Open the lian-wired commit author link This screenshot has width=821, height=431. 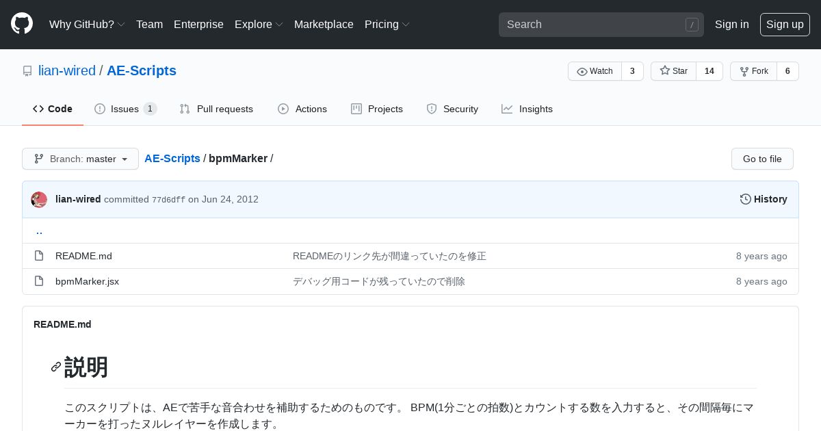pos(78,199)
